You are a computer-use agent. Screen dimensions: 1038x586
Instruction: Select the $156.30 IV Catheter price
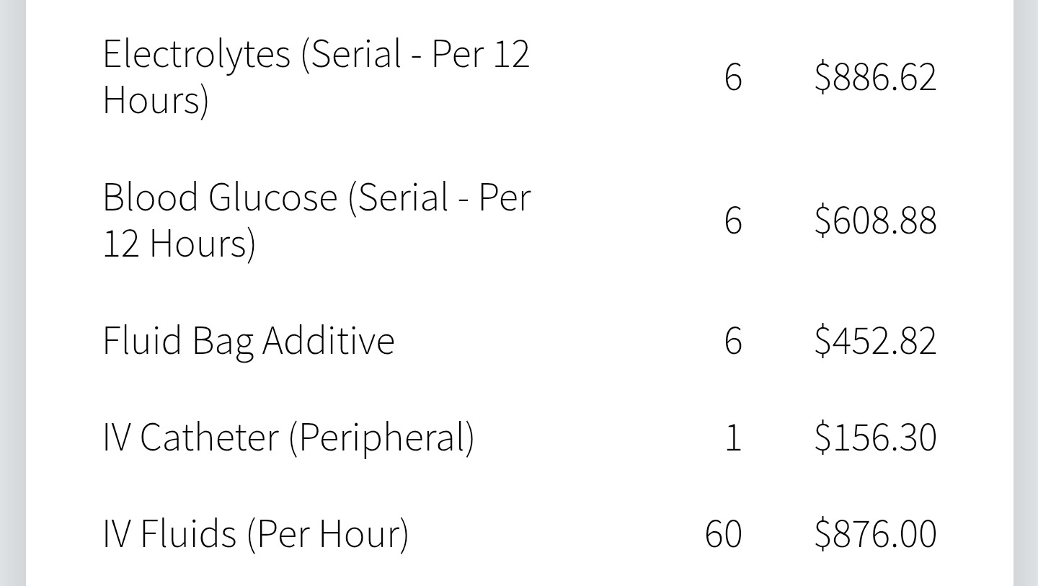(x=875, y=438)
